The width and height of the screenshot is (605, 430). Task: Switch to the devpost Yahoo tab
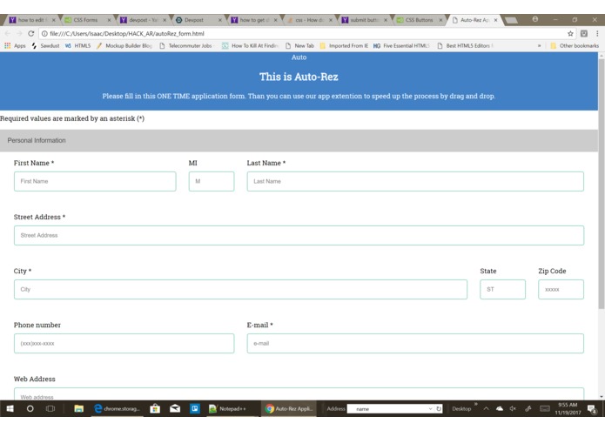click(143, 20)
